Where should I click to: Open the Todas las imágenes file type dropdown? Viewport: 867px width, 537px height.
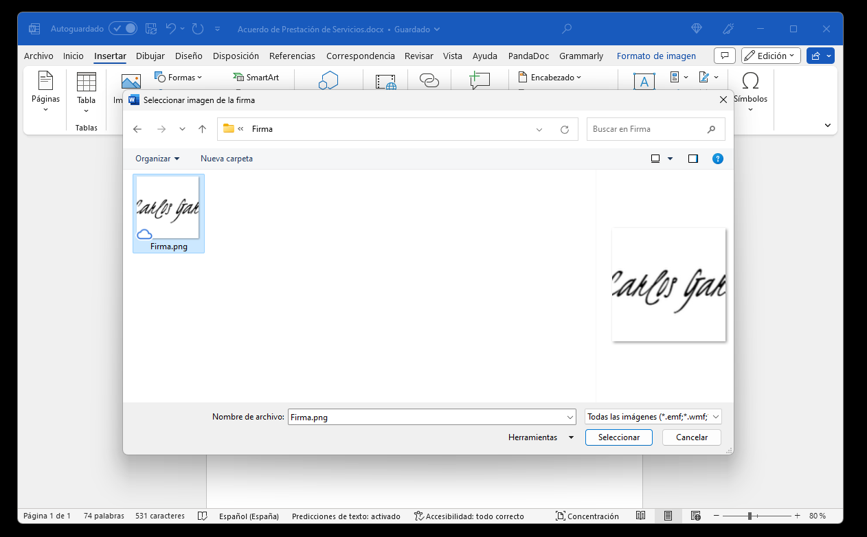click(653, 417)
